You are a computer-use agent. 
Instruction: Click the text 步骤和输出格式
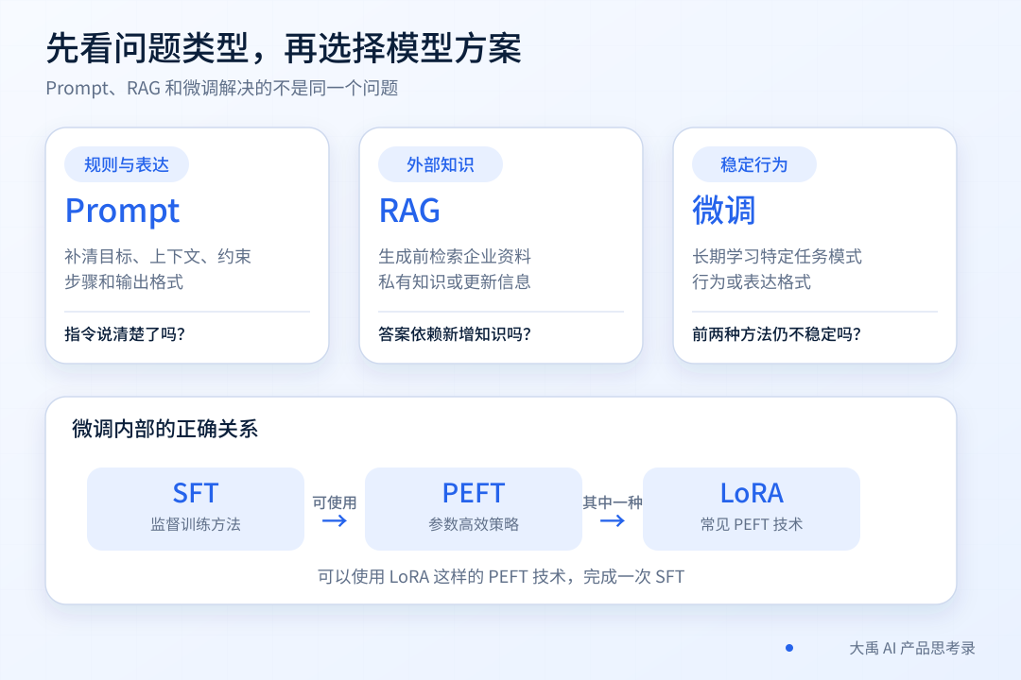click(124, 281)
